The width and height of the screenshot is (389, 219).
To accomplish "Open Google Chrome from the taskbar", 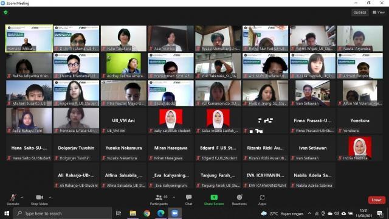I will [x=146, y=214].
